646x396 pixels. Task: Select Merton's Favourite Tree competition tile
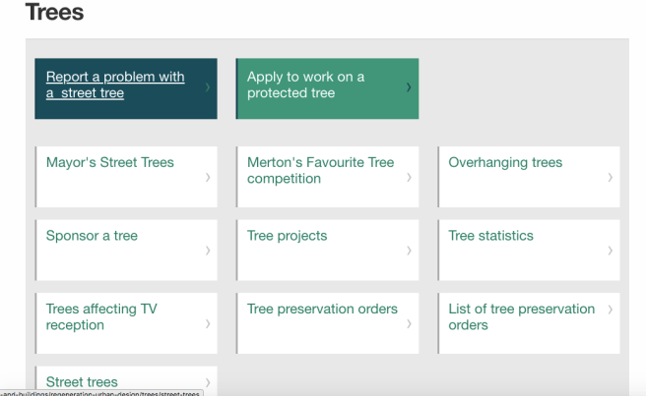[320, 171]
